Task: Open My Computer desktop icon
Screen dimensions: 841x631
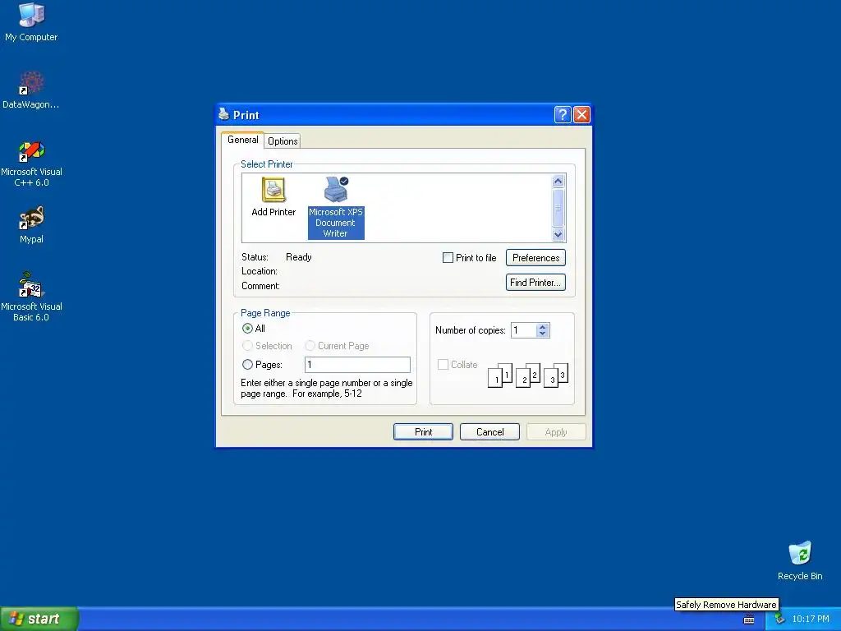Action: pyautogui.click(x=31, y=22)
